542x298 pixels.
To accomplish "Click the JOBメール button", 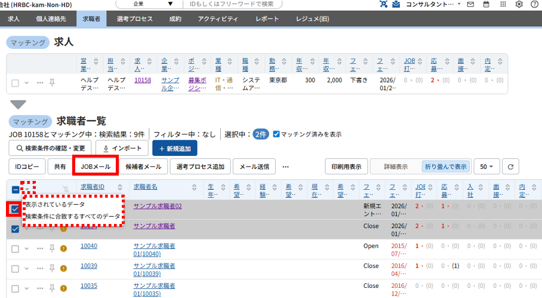I will pos(96,167).
